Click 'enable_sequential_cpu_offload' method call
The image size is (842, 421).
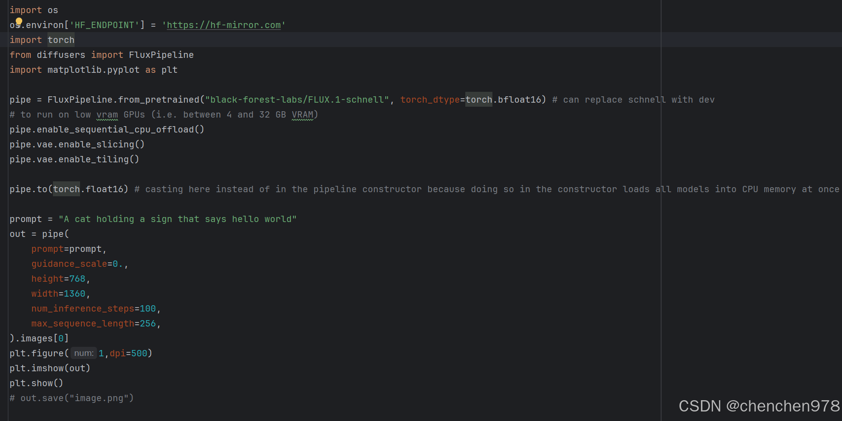[115, 130]
